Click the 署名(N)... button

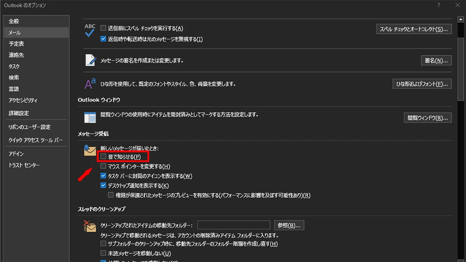pyautogui.click(x=436, y=60)
